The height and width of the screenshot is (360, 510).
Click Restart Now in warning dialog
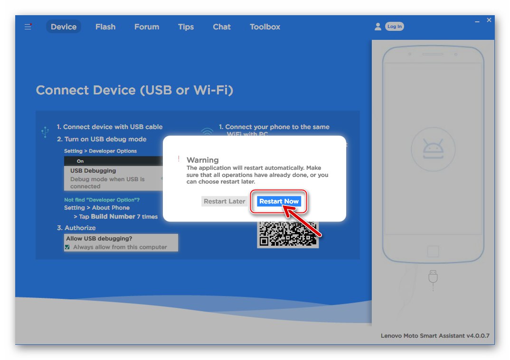point(279,201)
